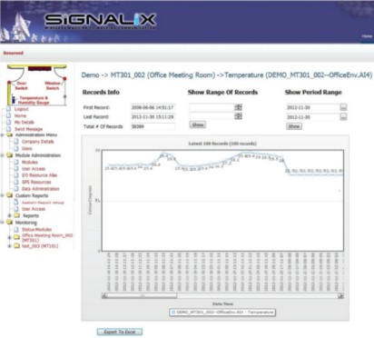Open the Home link in header

(367, 36)
